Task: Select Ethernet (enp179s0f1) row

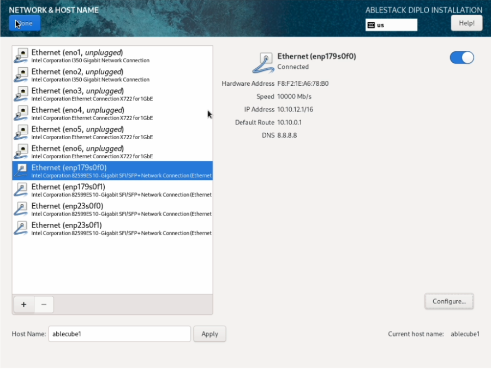Action: tap(112, 190)
